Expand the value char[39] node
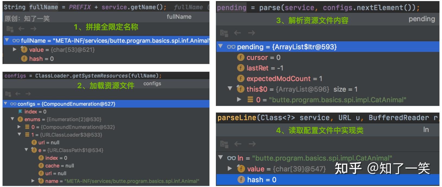 point(230,169)
